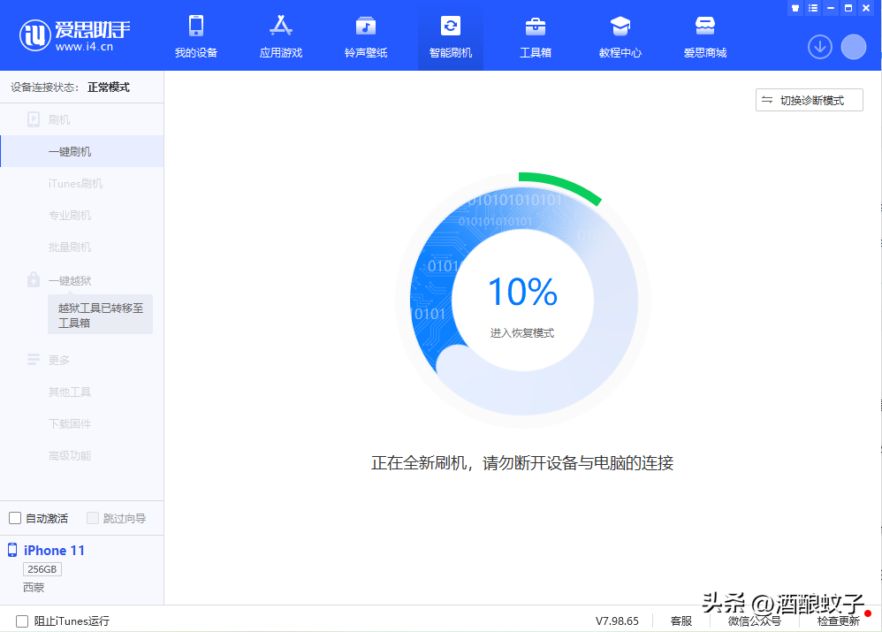This screenshot has width=882, height=632.
Task: Click 切换诊断模式 button
Action: point(809,100)
